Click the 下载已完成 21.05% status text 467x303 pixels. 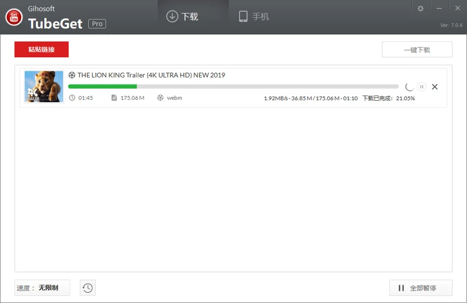[x=389, y=98]
